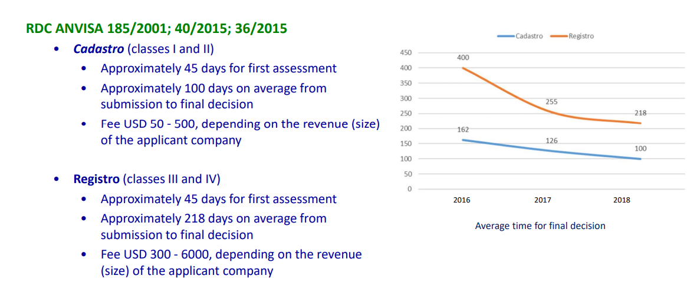The height and width of the screenshot is (282, 687).
Task: Click the 50 y-axis label
Action: click(407, 174)
